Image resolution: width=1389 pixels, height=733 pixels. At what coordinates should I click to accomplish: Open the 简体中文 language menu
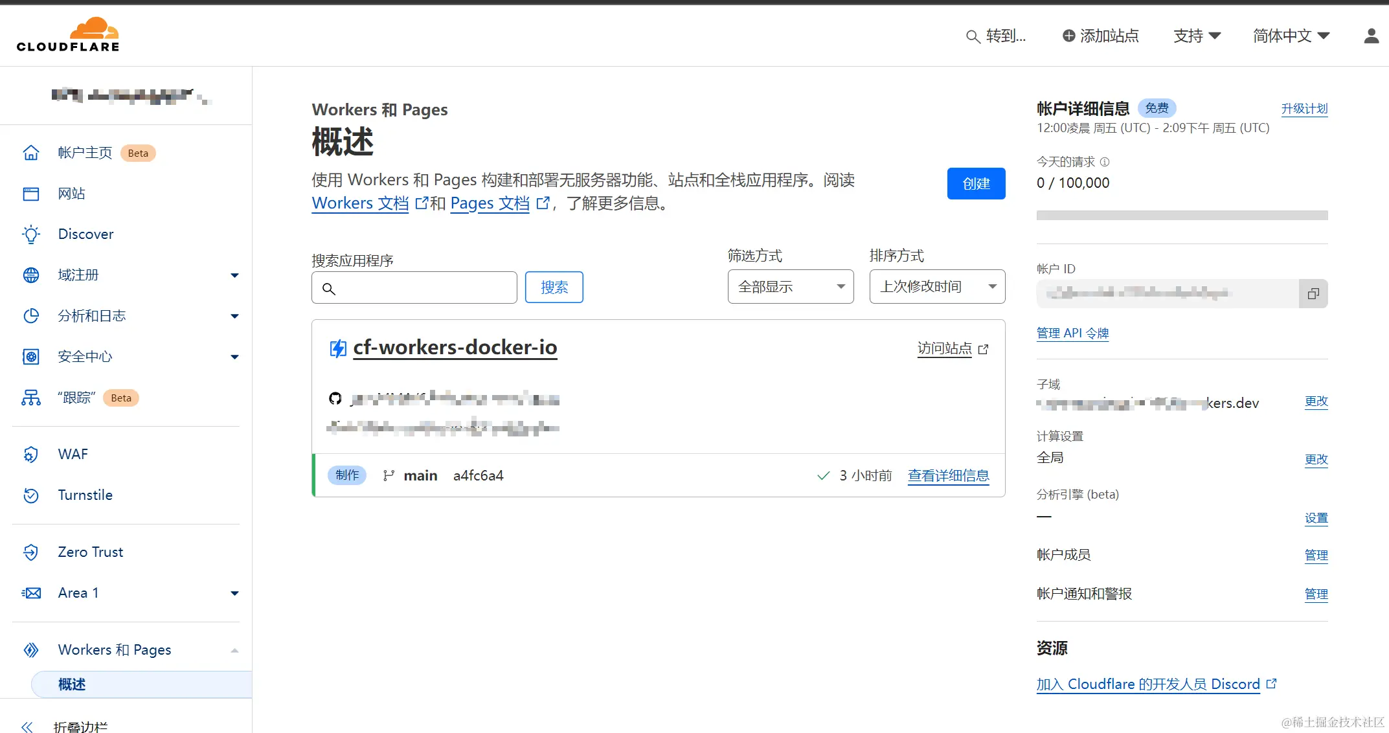tap(1291, 36)
